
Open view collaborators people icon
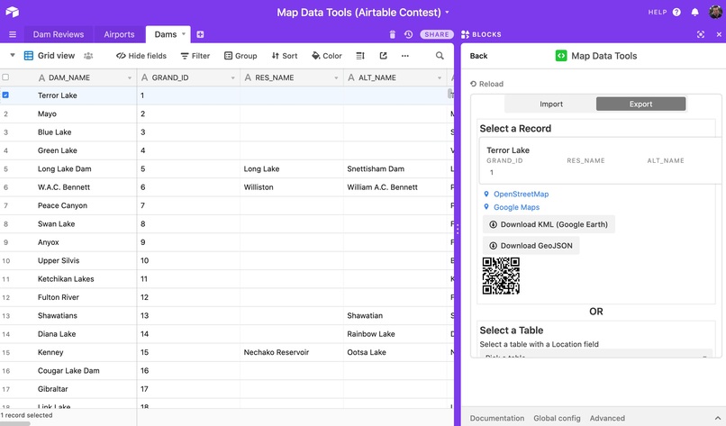point(88,56)
